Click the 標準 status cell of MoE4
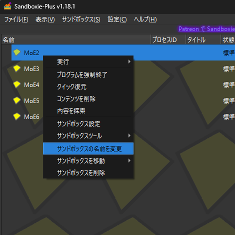This screenshot has height=235, width=235. (229, 84)
